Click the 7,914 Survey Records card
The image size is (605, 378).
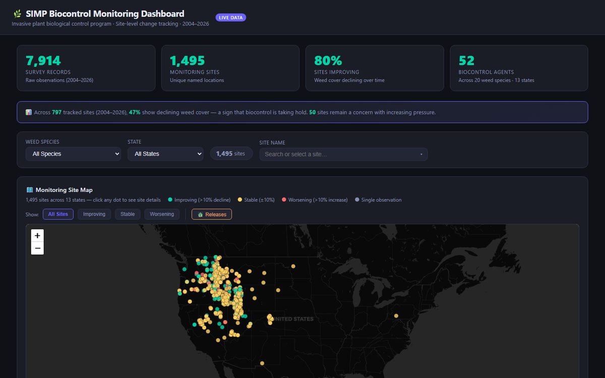[x=86, y=68]
